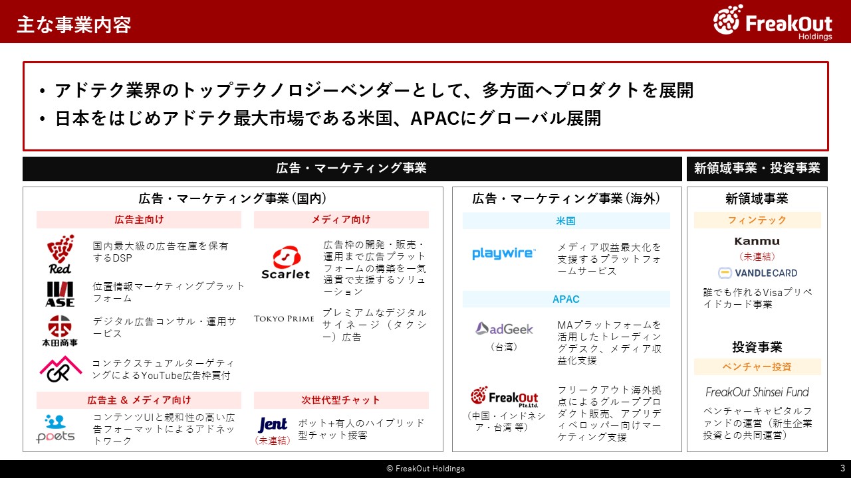Select the VANDLE CARD logo

tap(757, 273)
